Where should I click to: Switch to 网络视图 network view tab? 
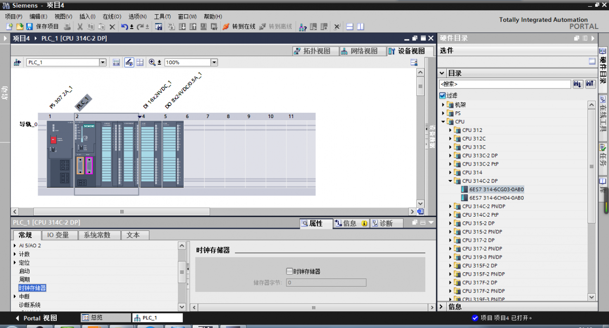pyautogui.click(x=363, y=51)
